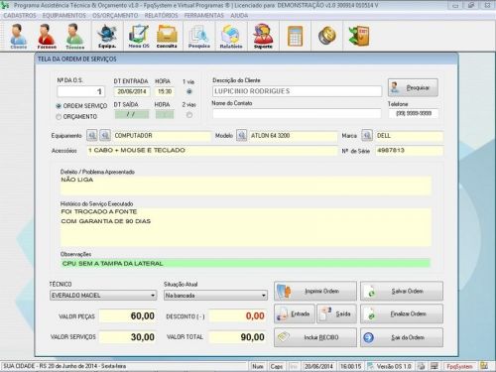Image resolution: width=496 pixels, height=372 pixels.
Task: Open the CADASTROS menu
Action: coord(20,16)
